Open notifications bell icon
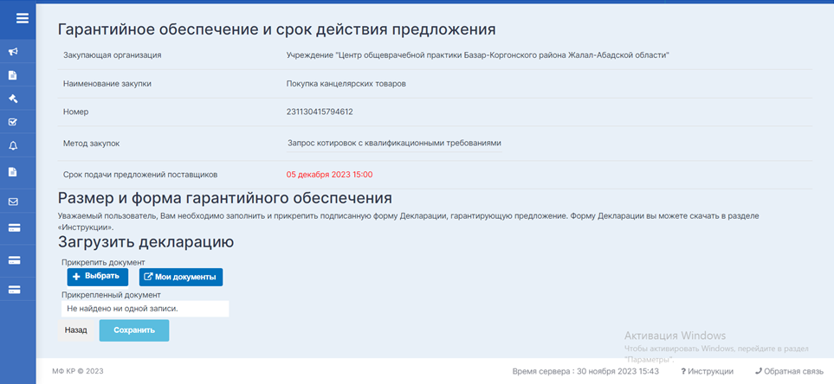834x384 pixels. [x=13, y=145]
